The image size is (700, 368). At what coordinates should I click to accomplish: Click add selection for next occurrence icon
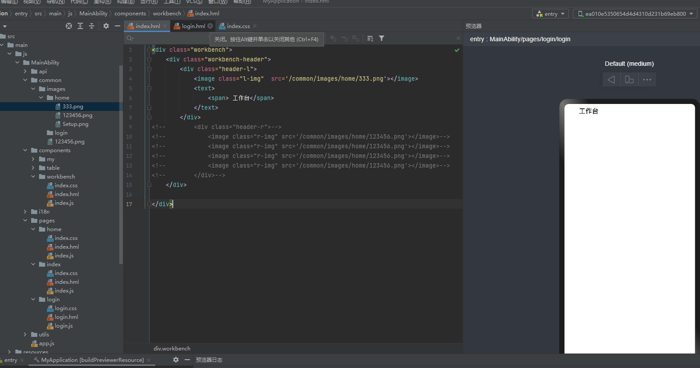(x=333, y=39)
